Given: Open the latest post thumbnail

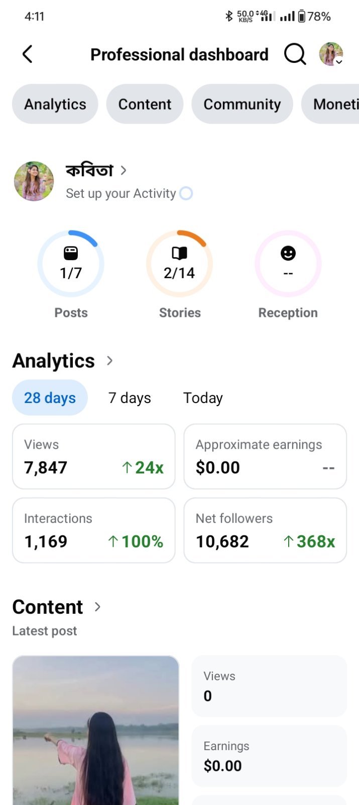Looking at the screenshot, I should click(96, 730).
